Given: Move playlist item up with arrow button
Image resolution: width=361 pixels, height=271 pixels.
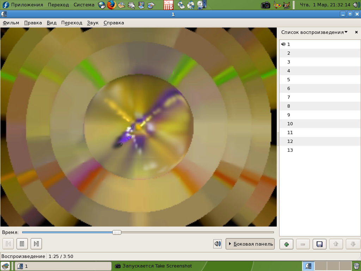Looking at the screenshot, I should (336, 244).
